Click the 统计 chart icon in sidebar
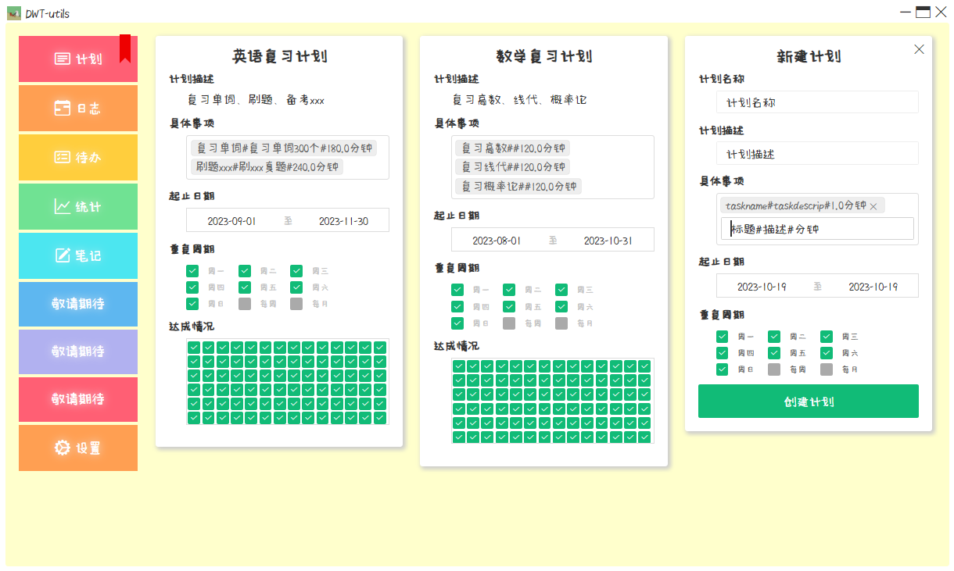954x571 pixels. click(63, 206)
